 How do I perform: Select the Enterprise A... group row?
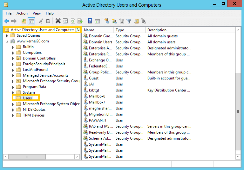[100, 48]
